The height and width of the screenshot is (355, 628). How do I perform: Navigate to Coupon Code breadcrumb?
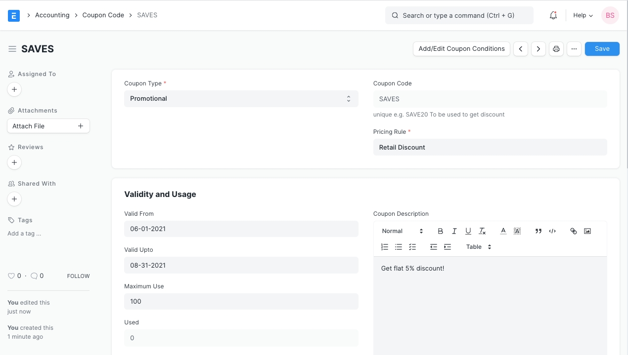click(103, 15)
